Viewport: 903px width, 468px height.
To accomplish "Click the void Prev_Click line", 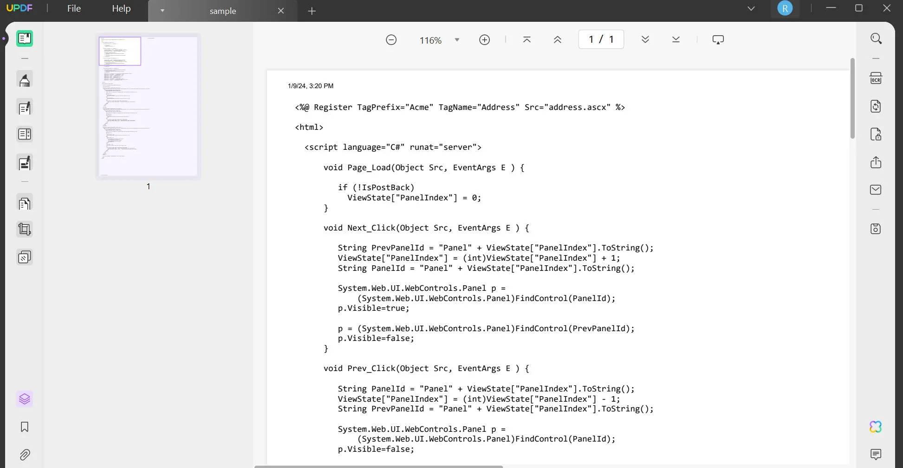I will 426,368.
